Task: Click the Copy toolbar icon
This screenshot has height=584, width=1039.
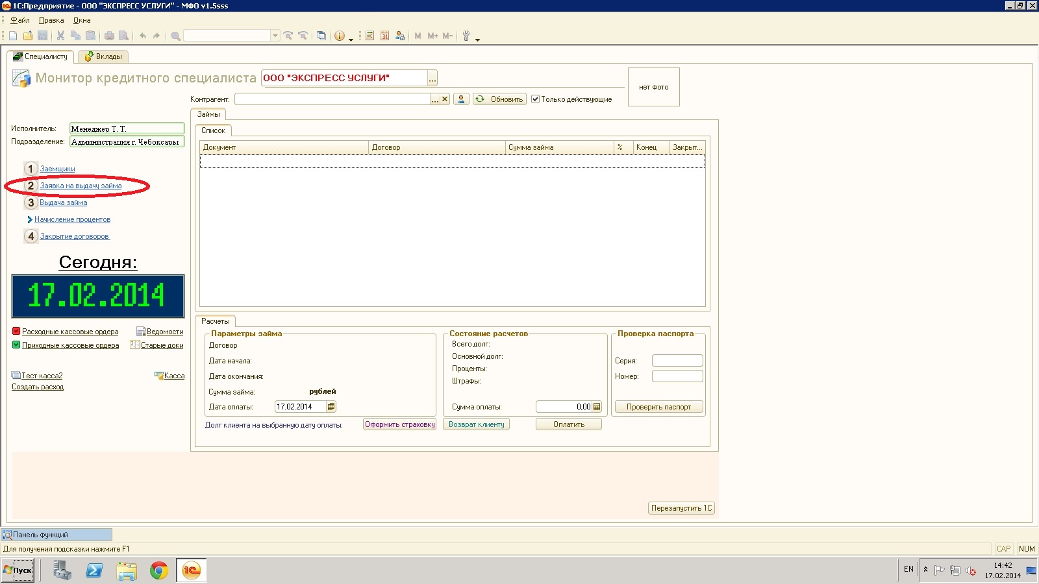Action: (x=75, y=36)
